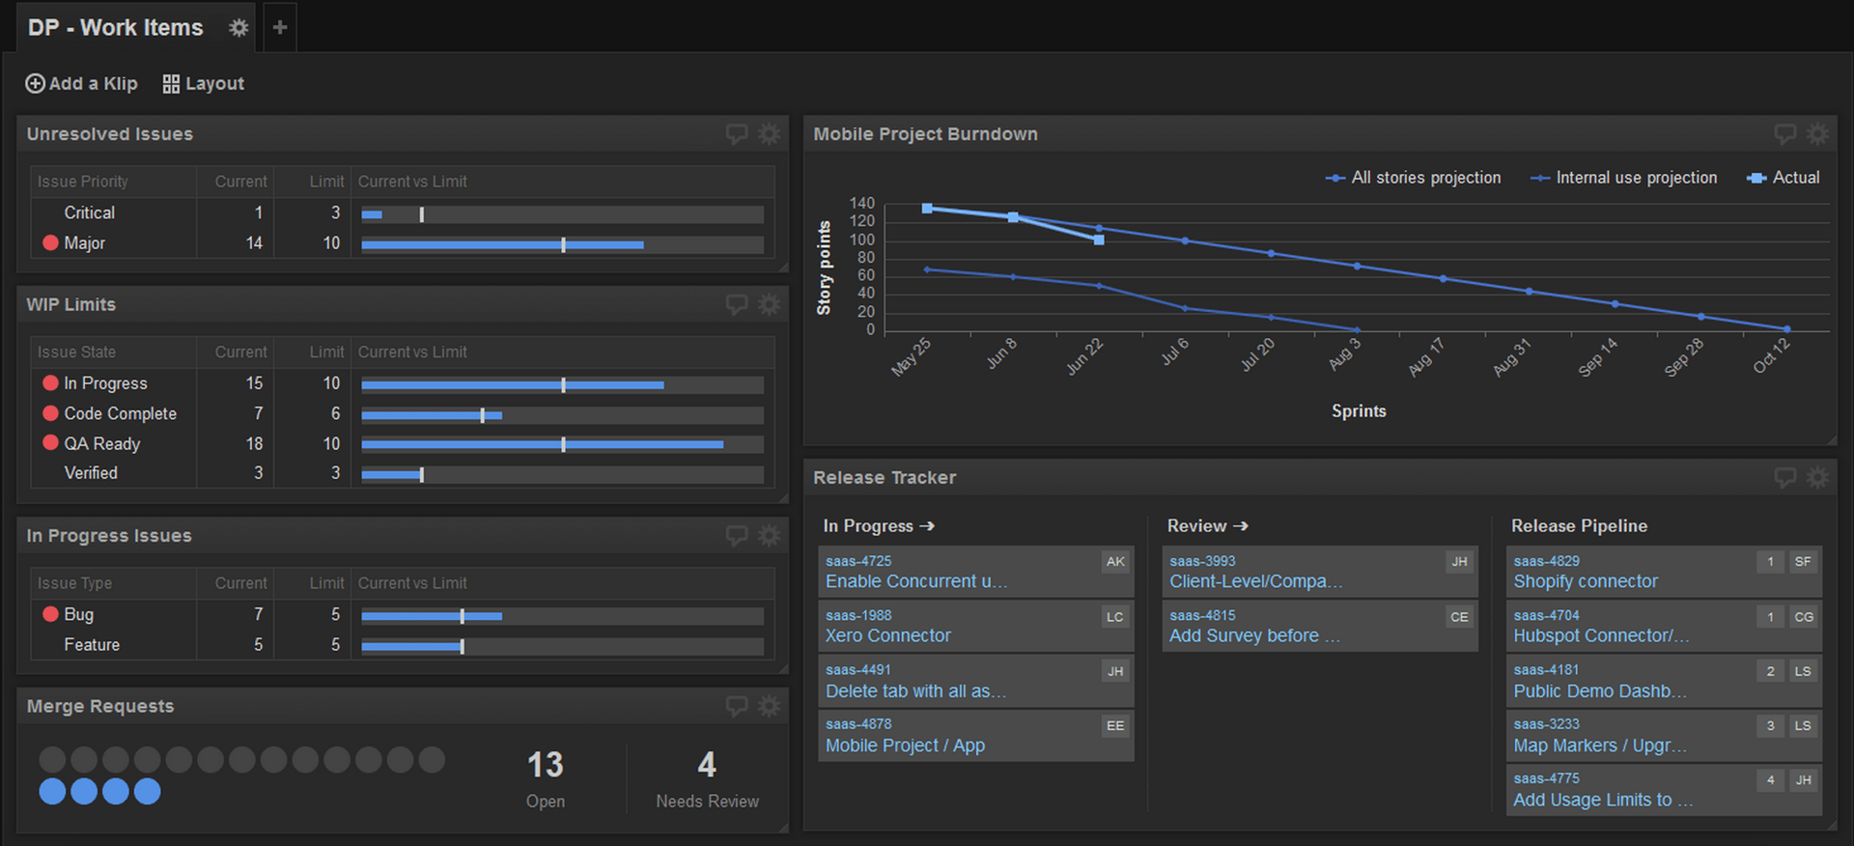Toggle the Actual series in burndown legend
Screen dimensions: 1854x846
pyautogui.click(x=1784, y=178)
